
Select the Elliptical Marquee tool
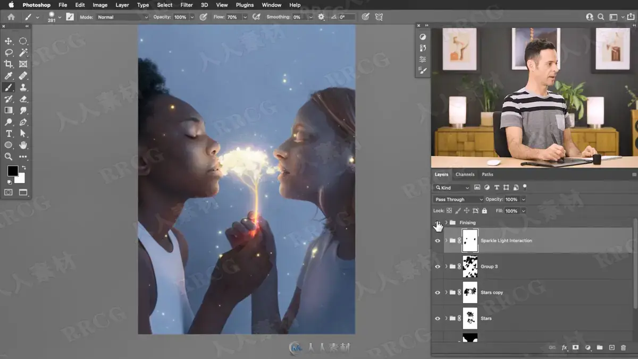23,41
